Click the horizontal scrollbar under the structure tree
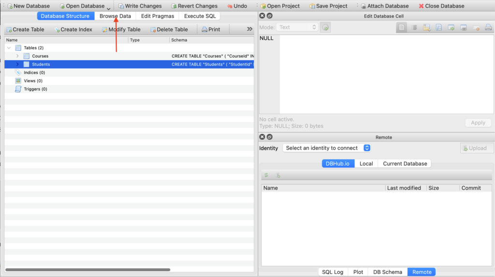This screenshot has width=495, height=277. click(87, 269)
